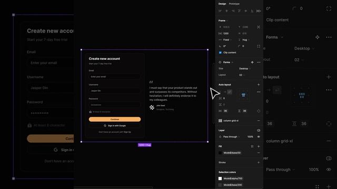
Task: Click component icon beside Forms in enlarged overlay
Action: point(318,37)
